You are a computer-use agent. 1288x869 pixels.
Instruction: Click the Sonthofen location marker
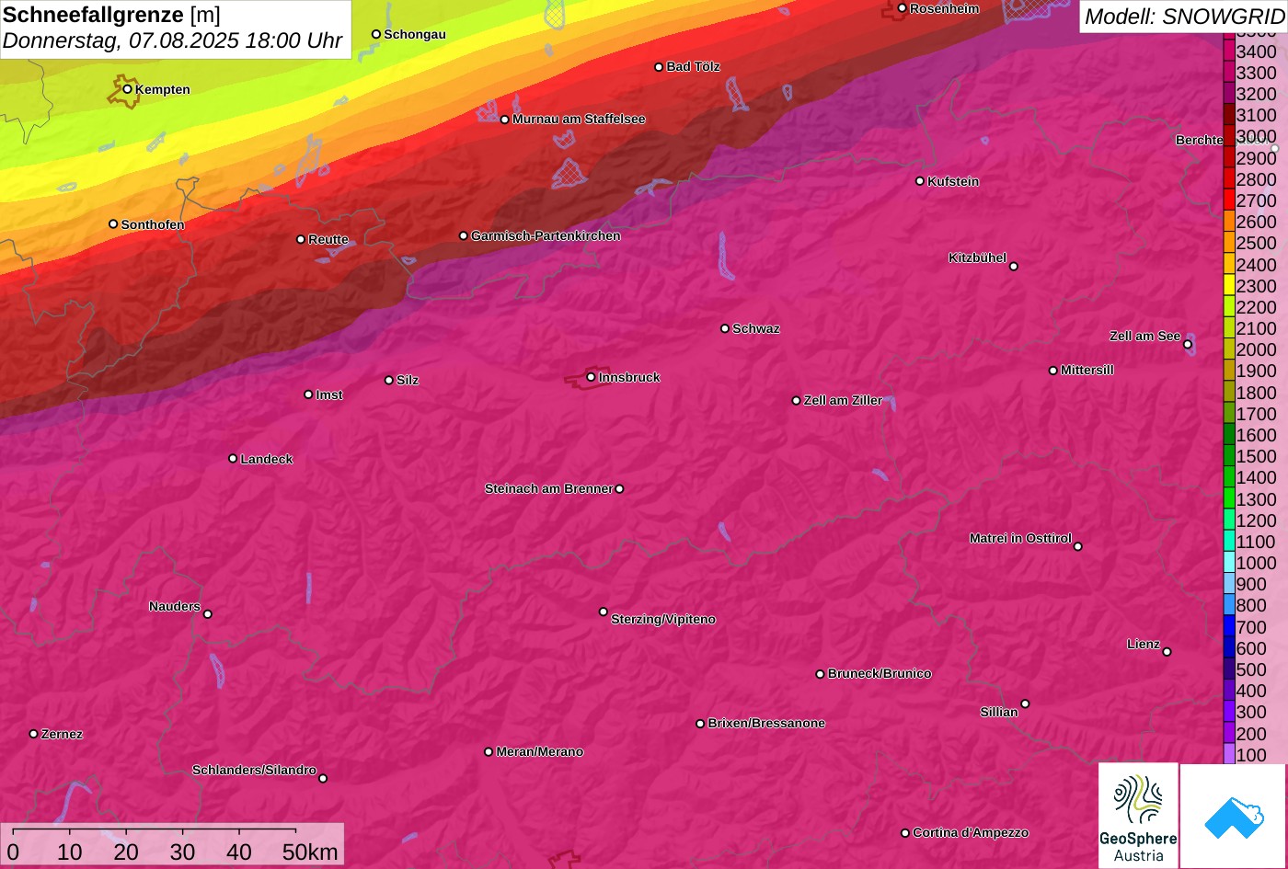click(x=113, y=224)
